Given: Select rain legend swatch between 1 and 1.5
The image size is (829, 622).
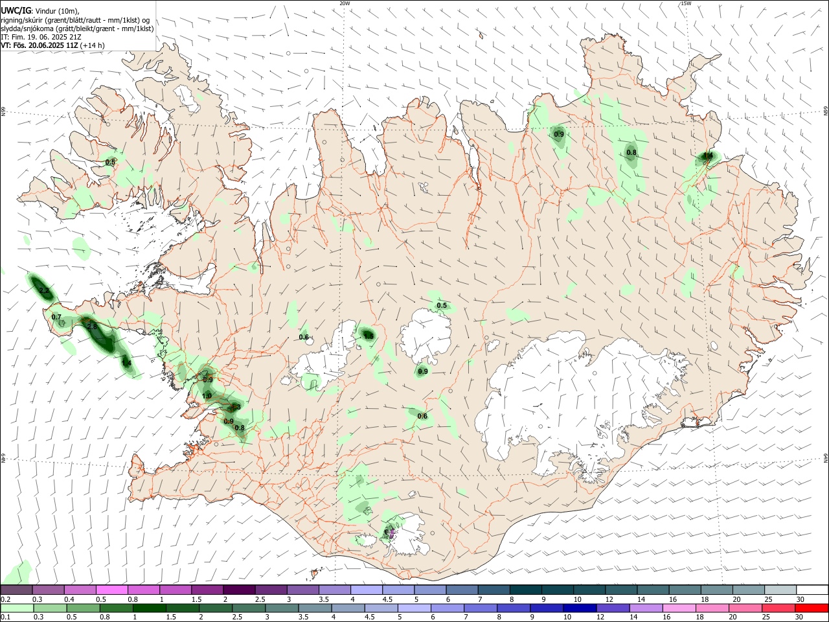Looking at the screenshot, I should [x=150, y=608].
